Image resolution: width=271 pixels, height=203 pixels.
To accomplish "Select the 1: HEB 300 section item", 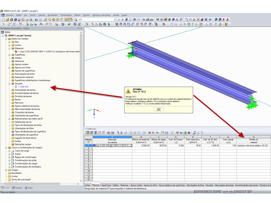I will [x=23, y=87].
